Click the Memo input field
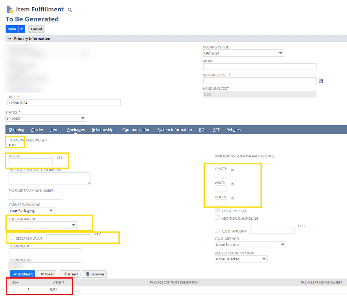 click(260, 67)
